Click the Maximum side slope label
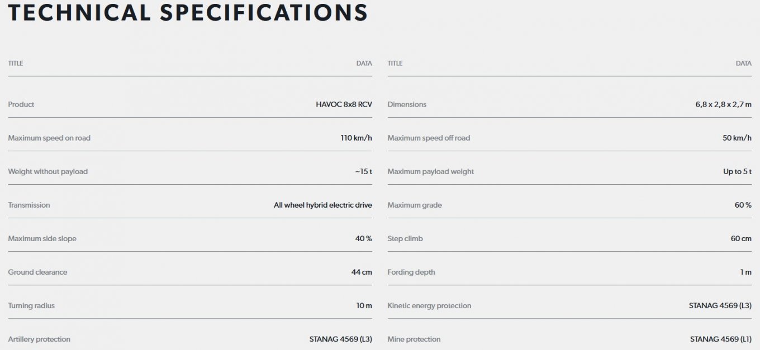This screenshot has height=350, width=760. coord(42,238)
